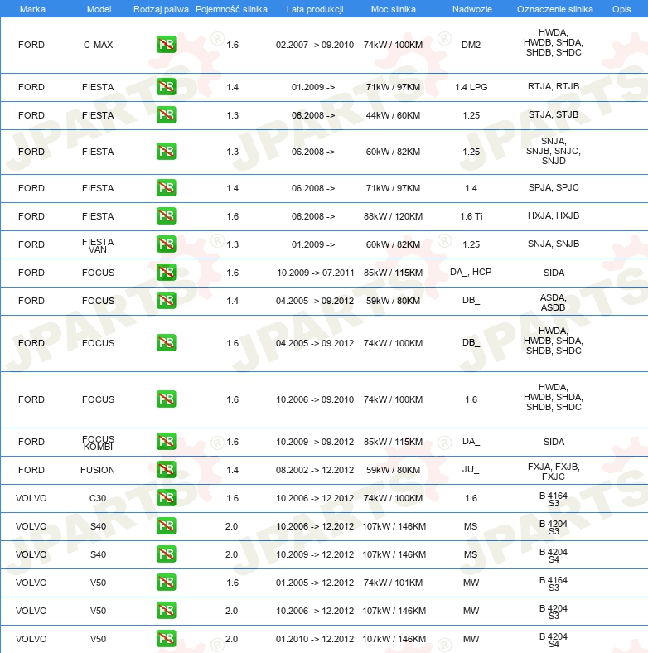
Task: Select the JU_ body cell
Action: pyautogui.click(x=471, y=469)
